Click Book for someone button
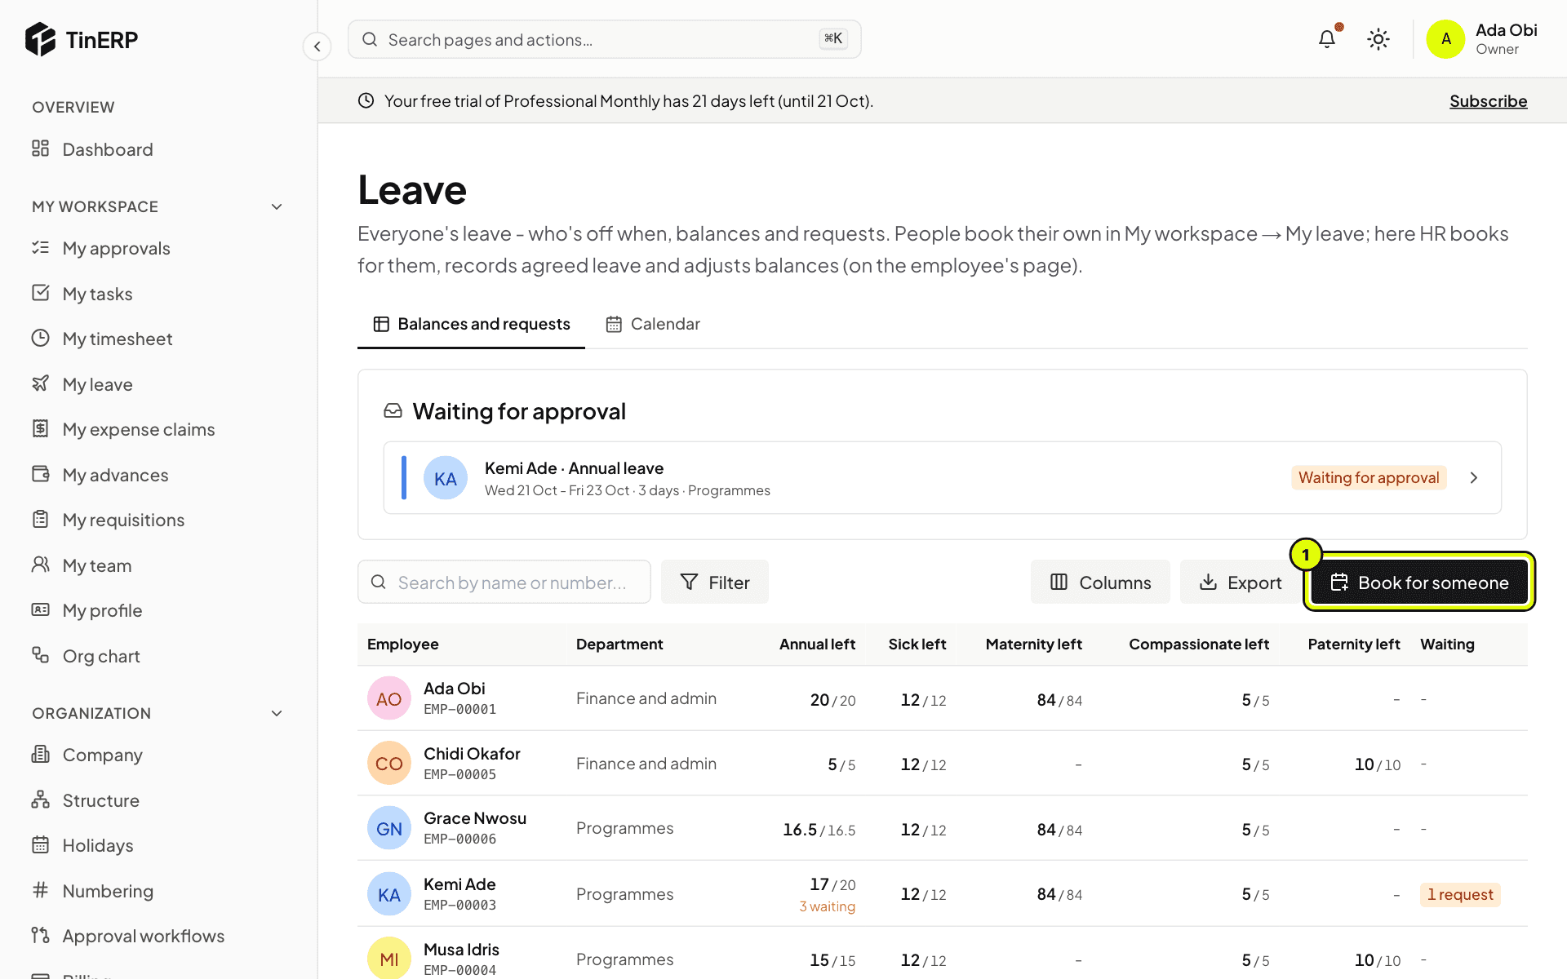Screen dimensions: 1567x979 coord(1419,582)
